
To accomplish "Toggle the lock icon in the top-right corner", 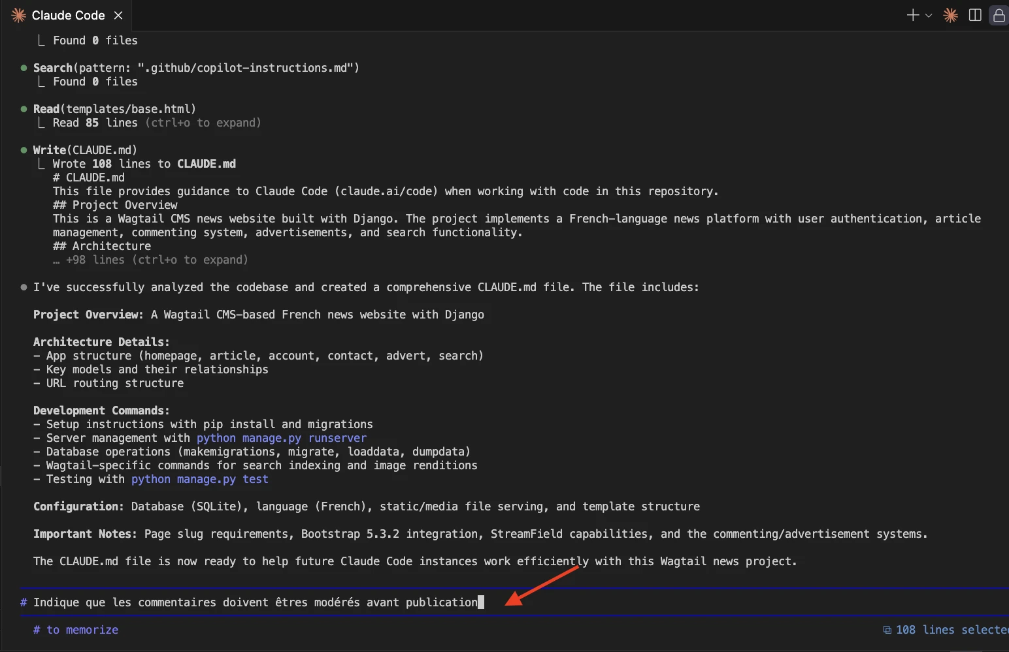I will (999, 15).
